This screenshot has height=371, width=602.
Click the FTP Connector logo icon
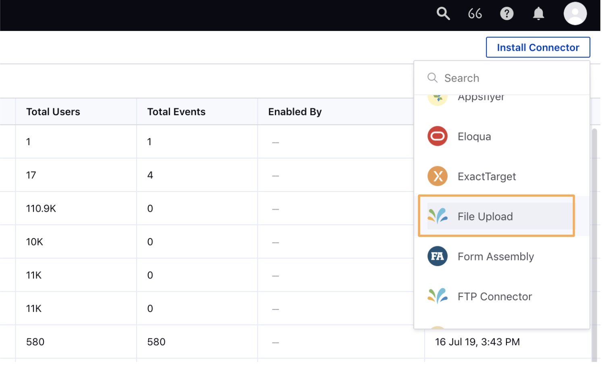[438, 296]
